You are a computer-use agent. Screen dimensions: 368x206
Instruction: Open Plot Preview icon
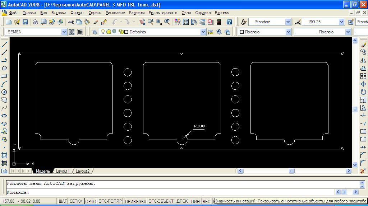tap(43, 22)
